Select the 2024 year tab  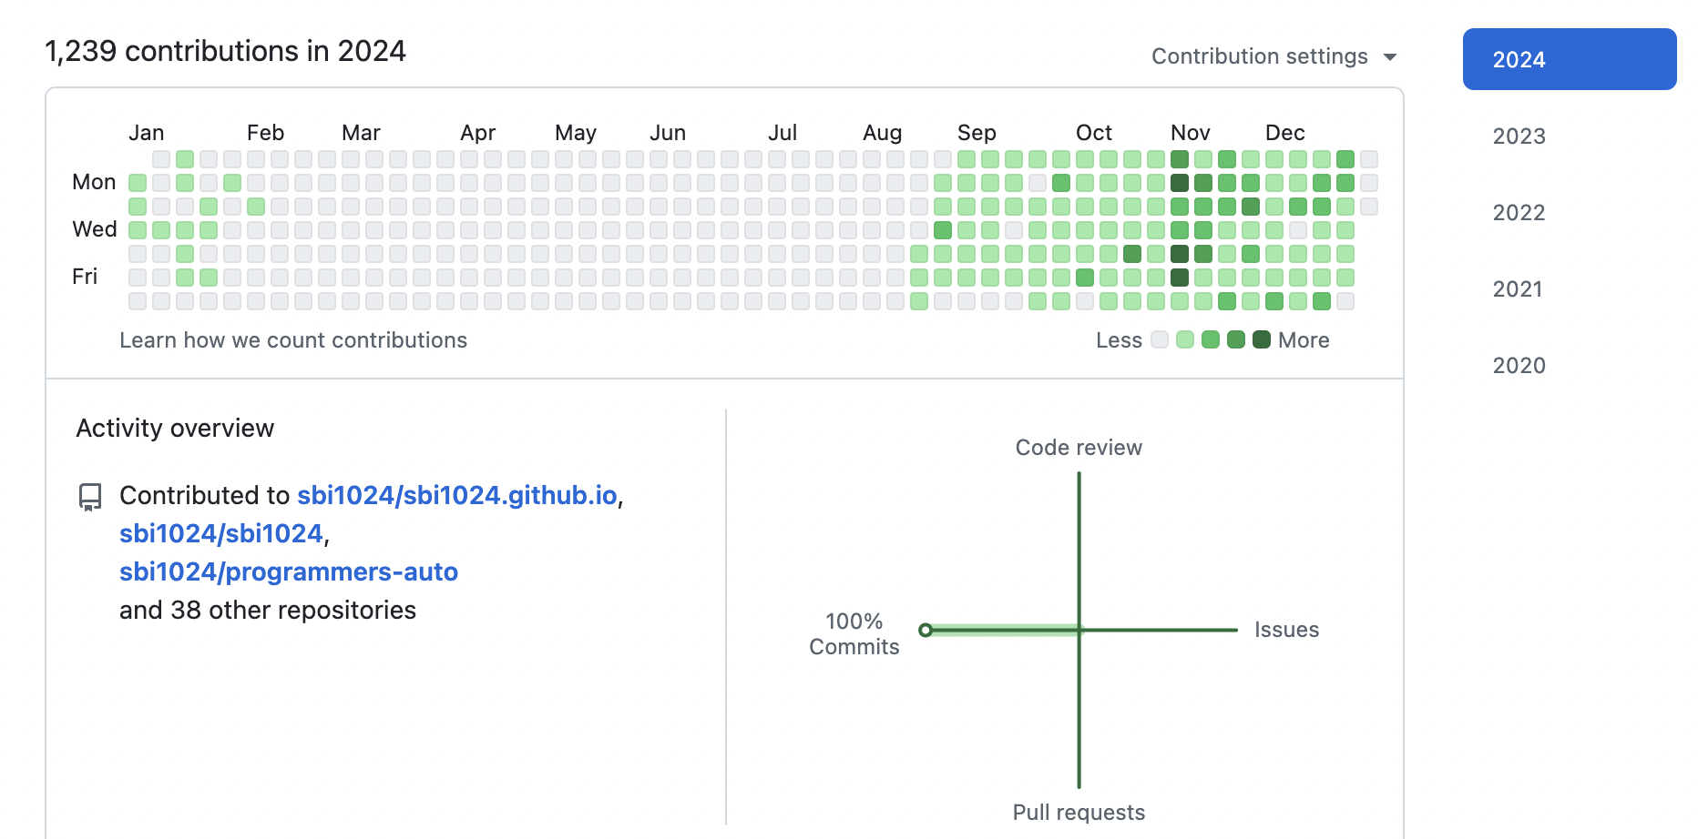point(1570,59)
